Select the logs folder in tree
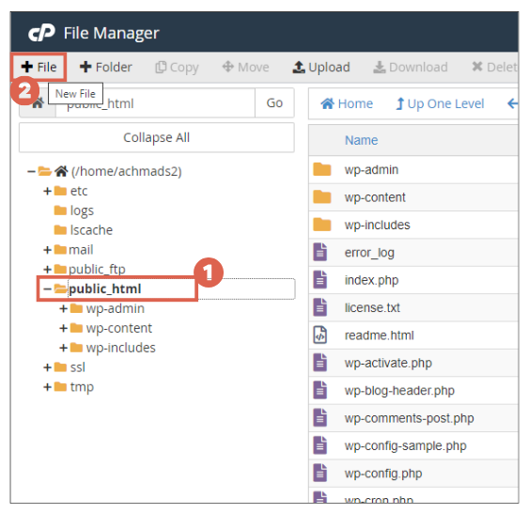The image size is (528, 514). coord(82,210)
